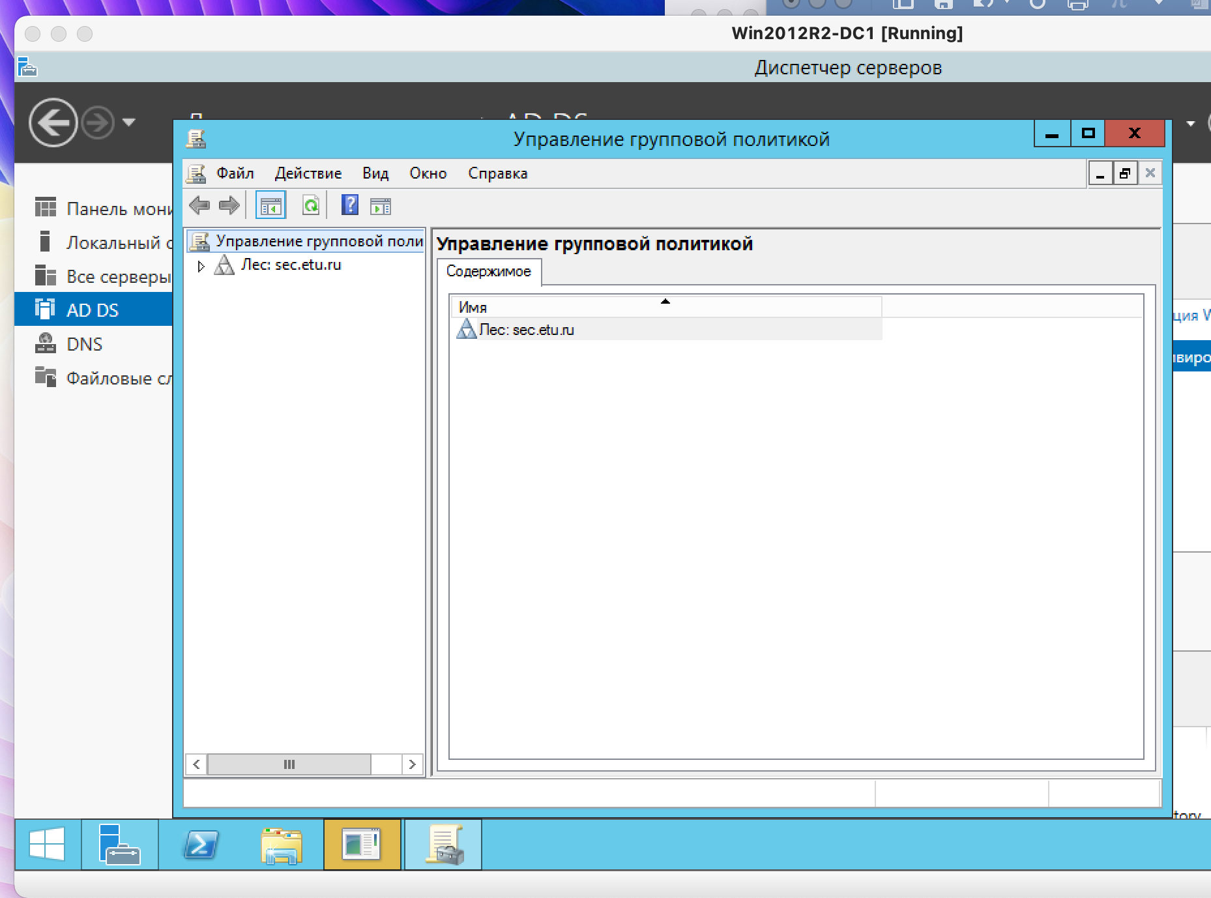Go forward using the GPMC toolbar Forward arrow
Image resolution: width=1211 pixels, height=898 pixels.
(229, 206)
